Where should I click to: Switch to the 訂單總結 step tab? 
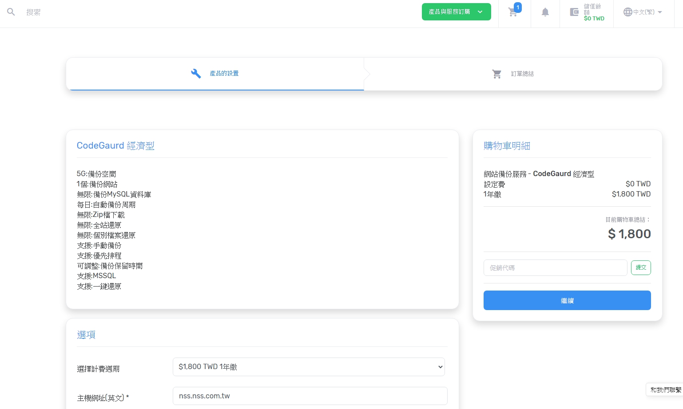point(513,74)
